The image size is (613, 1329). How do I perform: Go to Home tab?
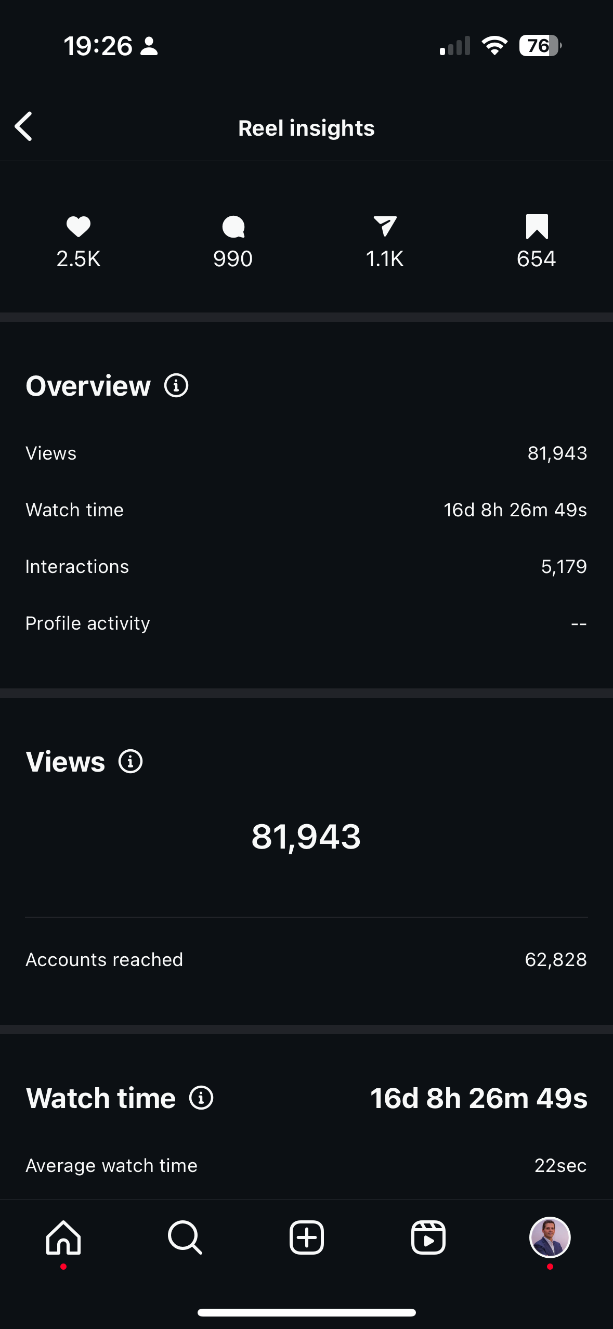[63, 1238]
